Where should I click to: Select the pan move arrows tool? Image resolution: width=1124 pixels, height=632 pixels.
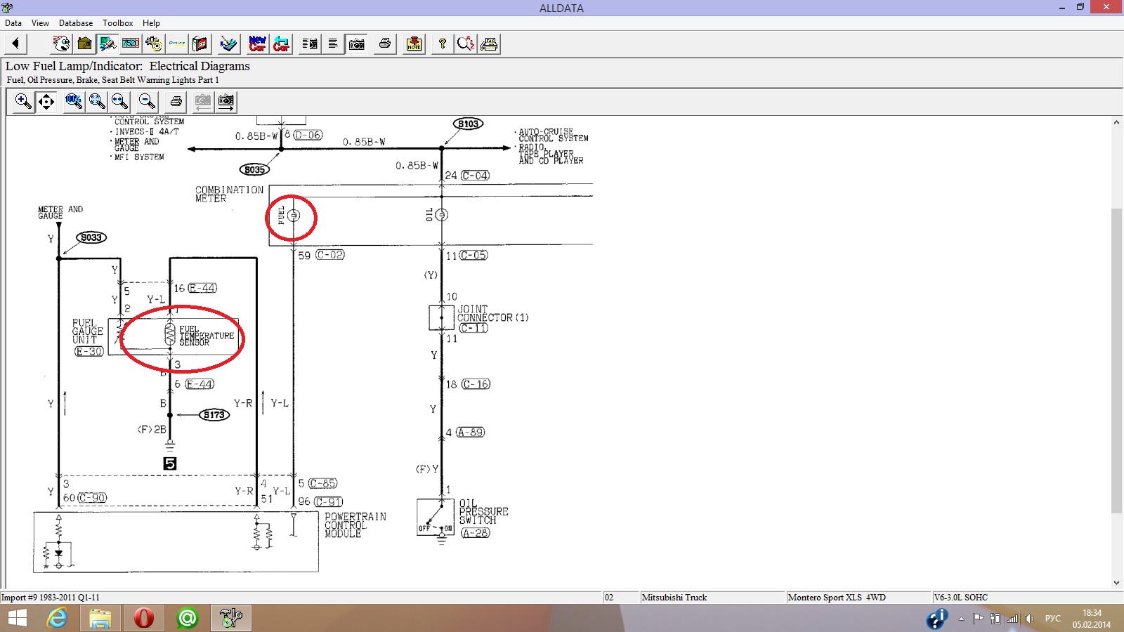[46, 102]
